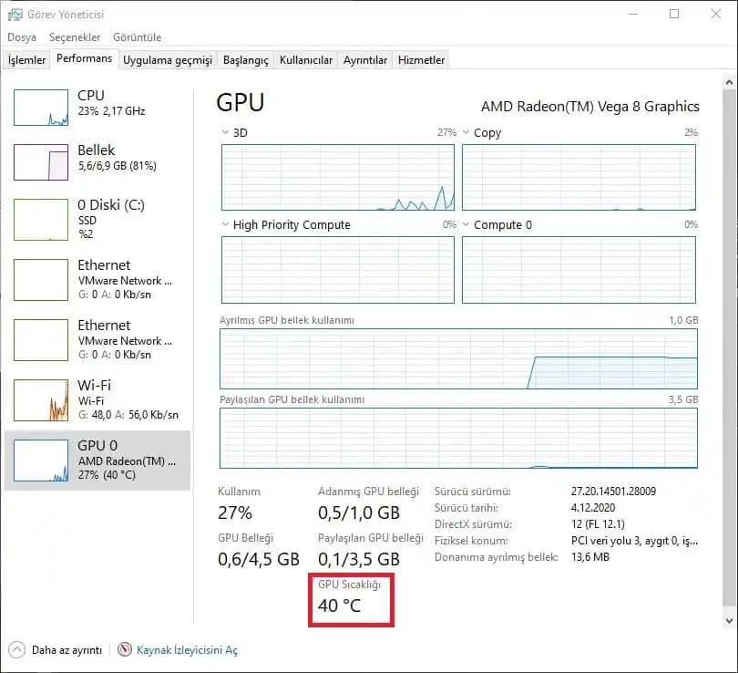Click the Daha az ayrıntı button
This screenshot has width=738, height=673.
(66, 650)
